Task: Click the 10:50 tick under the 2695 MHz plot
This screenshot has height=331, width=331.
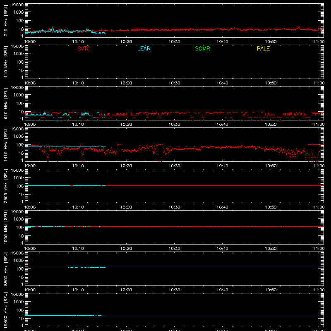Action: 271,207
